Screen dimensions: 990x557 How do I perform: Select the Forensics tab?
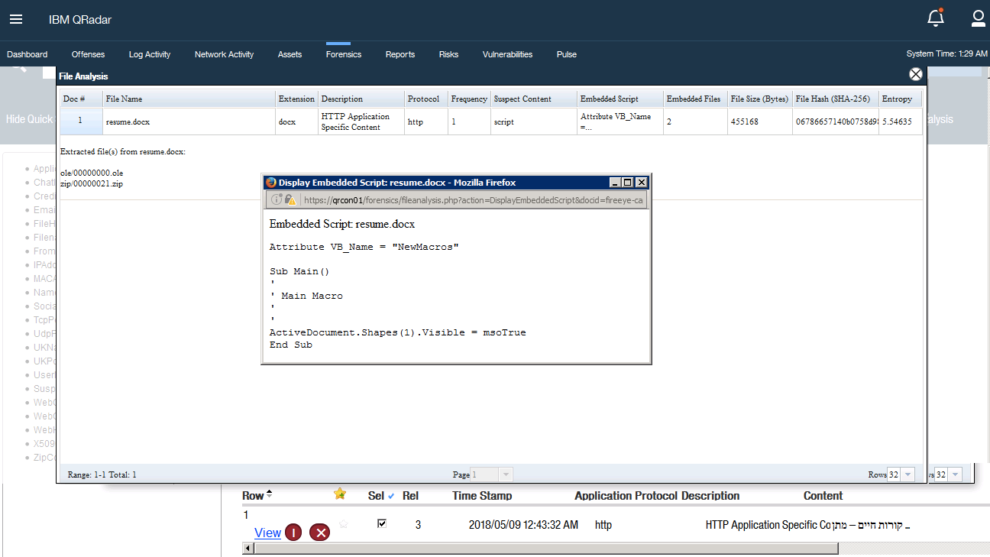tap(343, 54)
